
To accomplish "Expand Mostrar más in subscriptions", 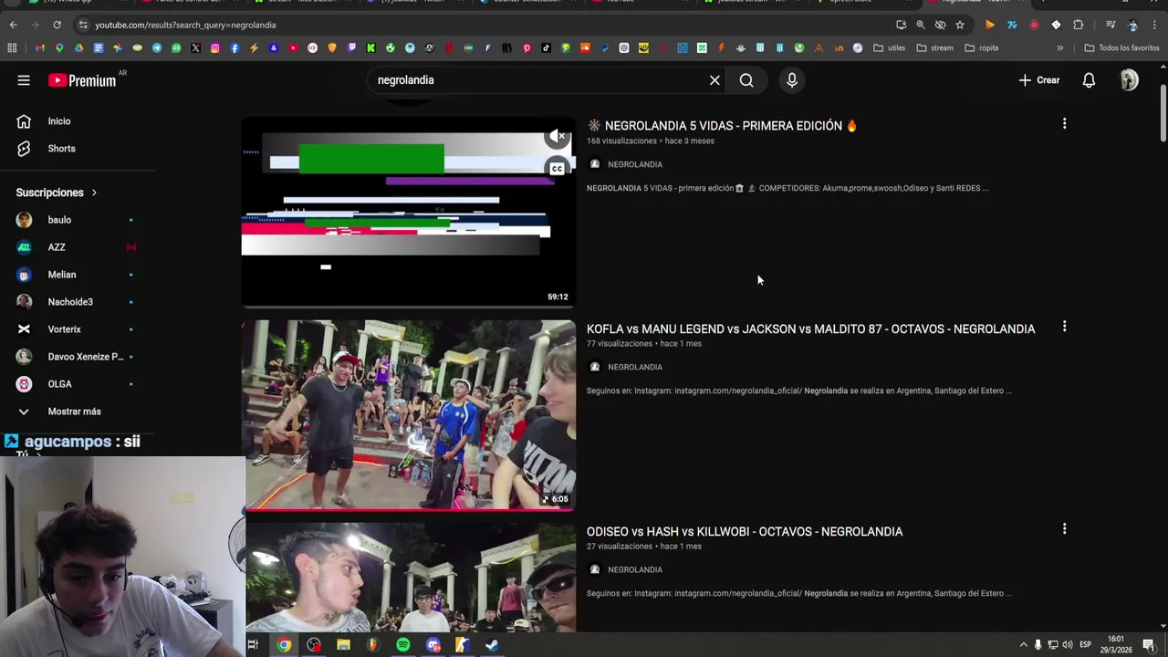I will click(73, 412).
